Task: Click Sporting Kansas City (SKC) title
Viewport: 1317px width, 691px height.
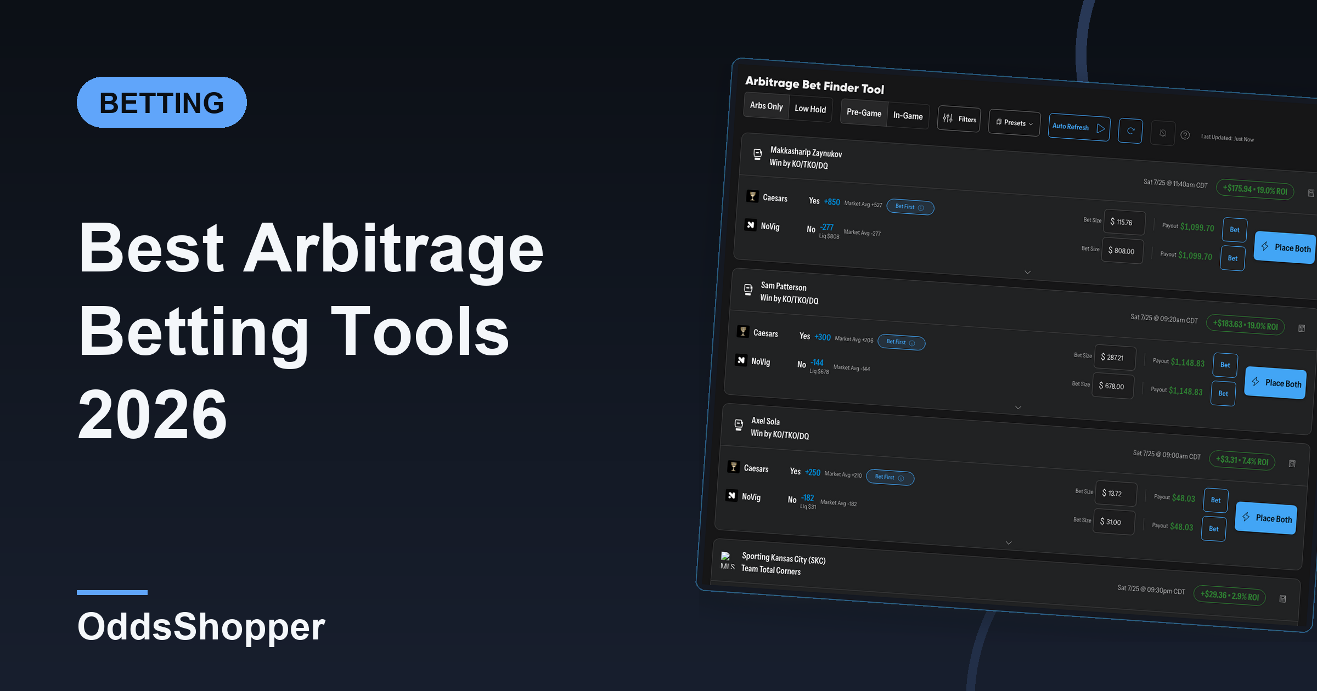Action: (x=784, y=558)
